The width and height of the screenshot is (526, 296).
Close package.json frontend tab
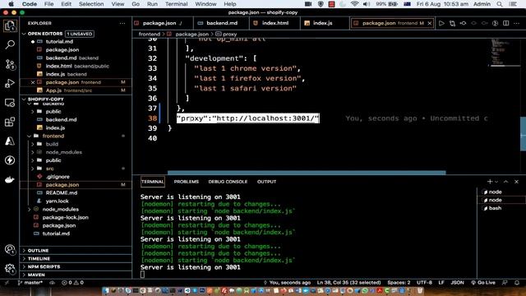click(429, 23)
